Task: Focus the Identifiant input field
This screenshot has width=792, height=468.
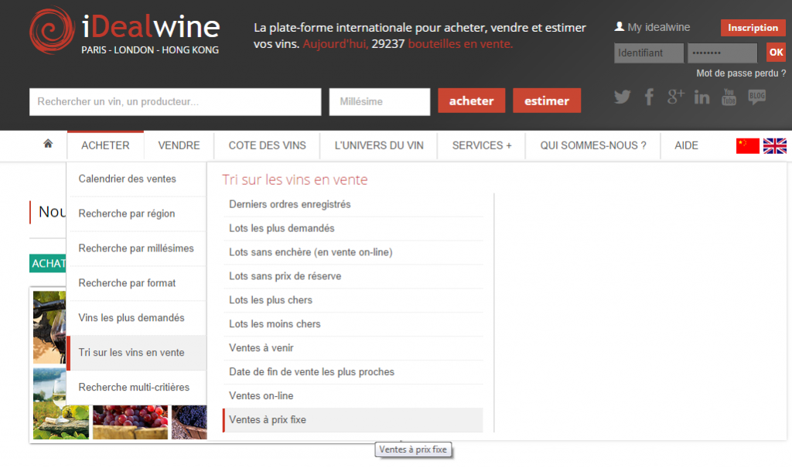Action: tap(649, 53)
